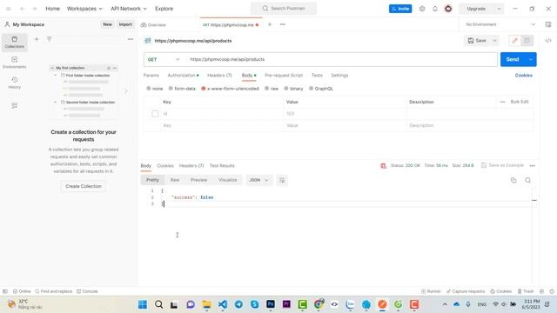Switch to the Pre-request Script tab

pos(284,76)
